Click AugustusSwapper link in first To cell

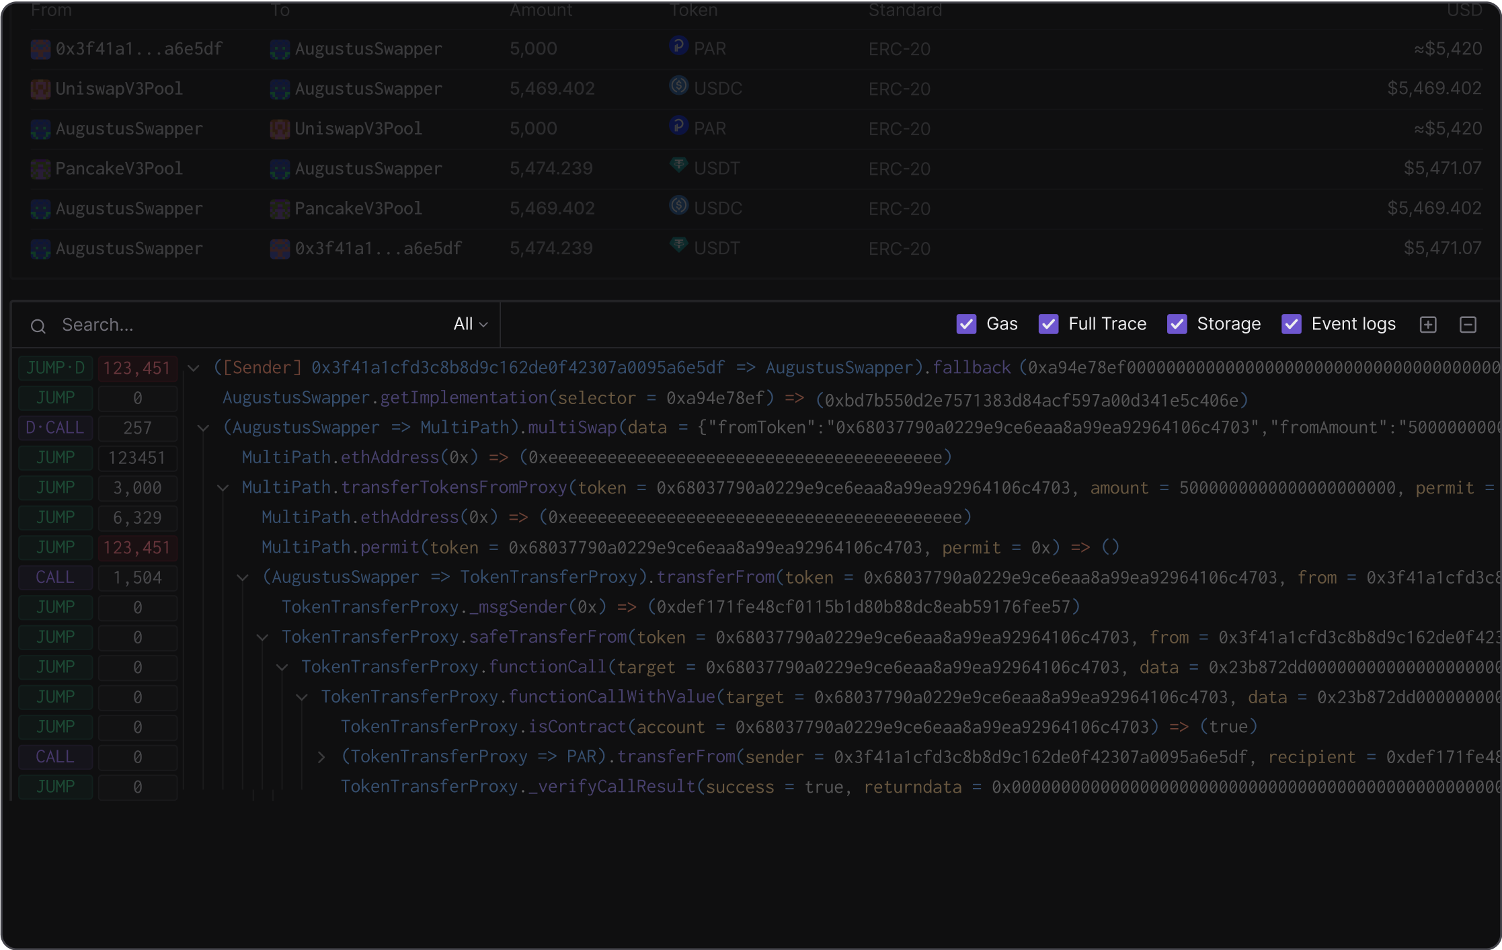(x=368, y=49)
